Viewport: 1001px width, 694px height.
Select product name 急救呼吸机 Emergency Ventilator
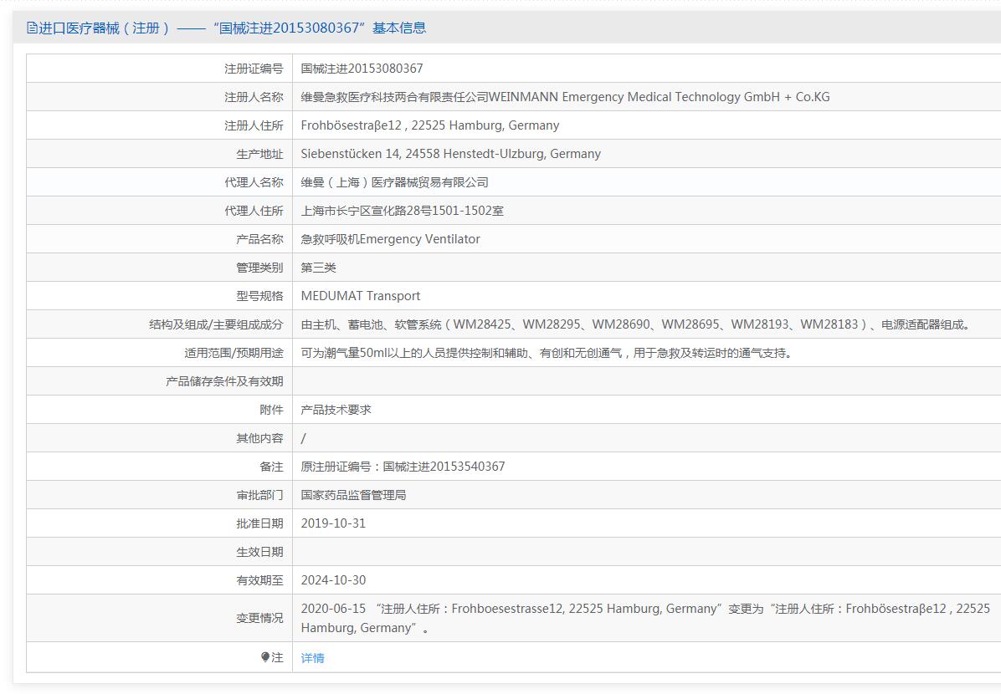(x=390, y=239)
